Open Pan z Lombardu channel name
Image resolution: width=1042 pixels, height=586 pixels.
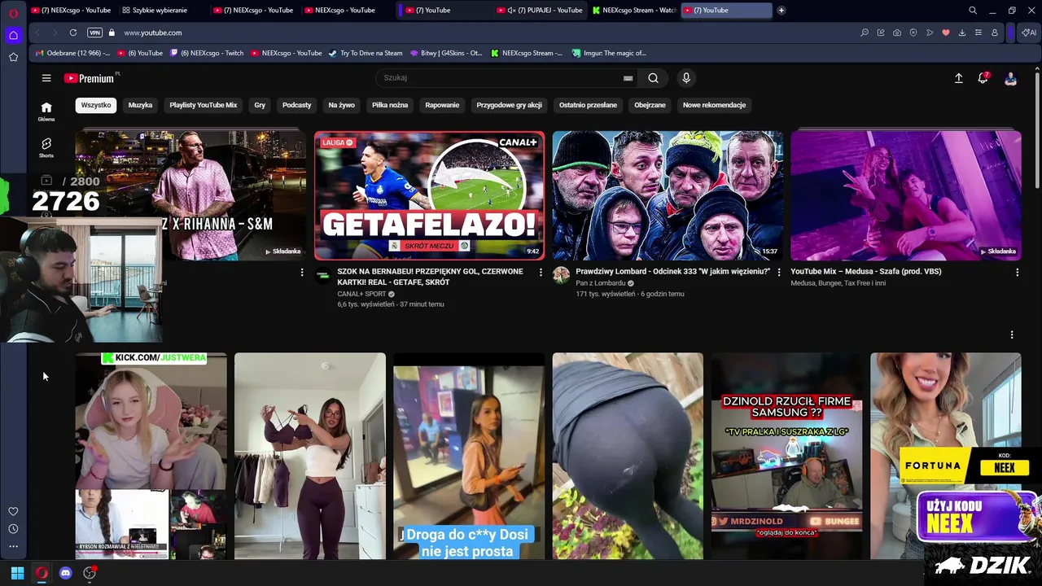click(x=601, y=283)
